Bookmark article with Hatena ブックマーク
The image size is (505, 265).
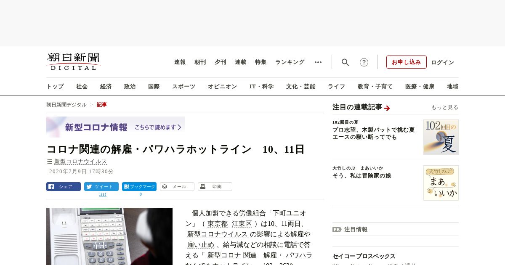click(139, 187)
